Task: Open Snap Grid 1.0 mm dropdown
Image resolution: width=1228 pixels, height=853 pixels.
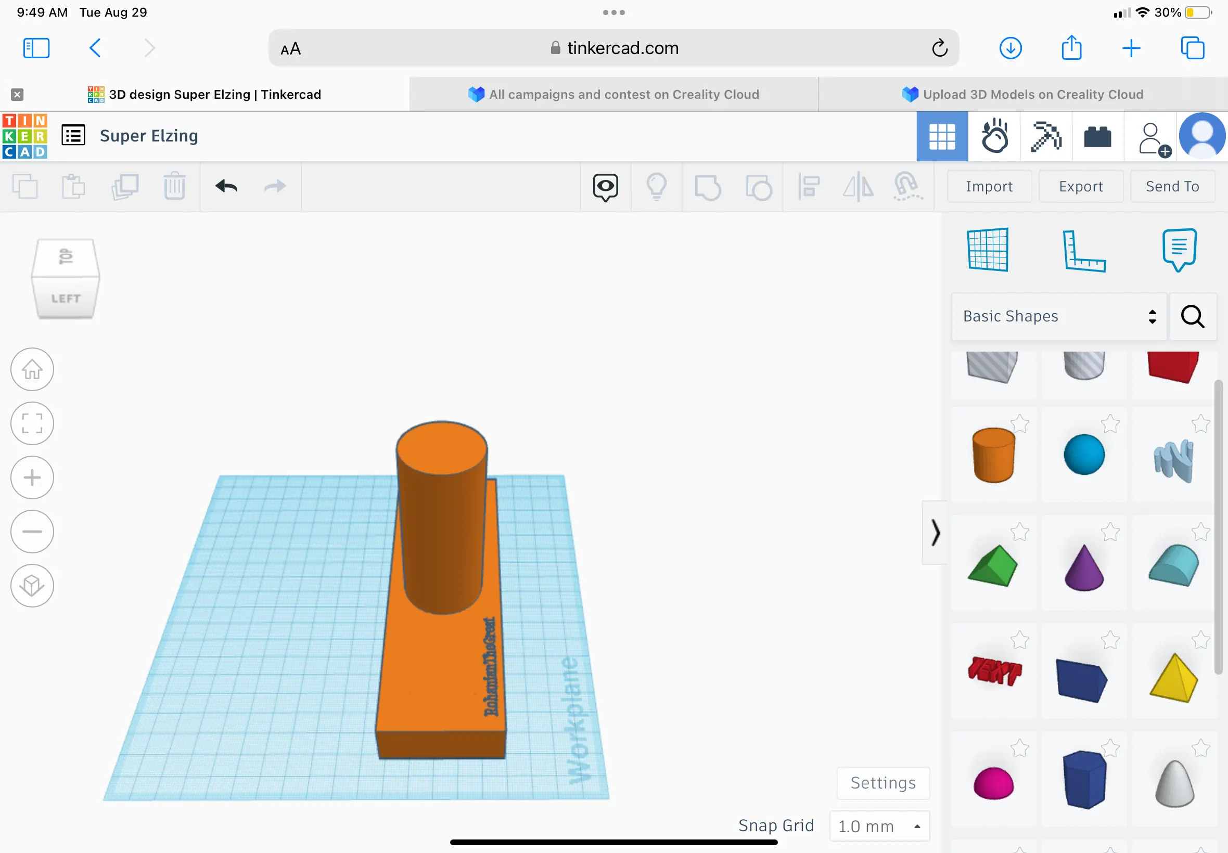Action: pos(879,826)
